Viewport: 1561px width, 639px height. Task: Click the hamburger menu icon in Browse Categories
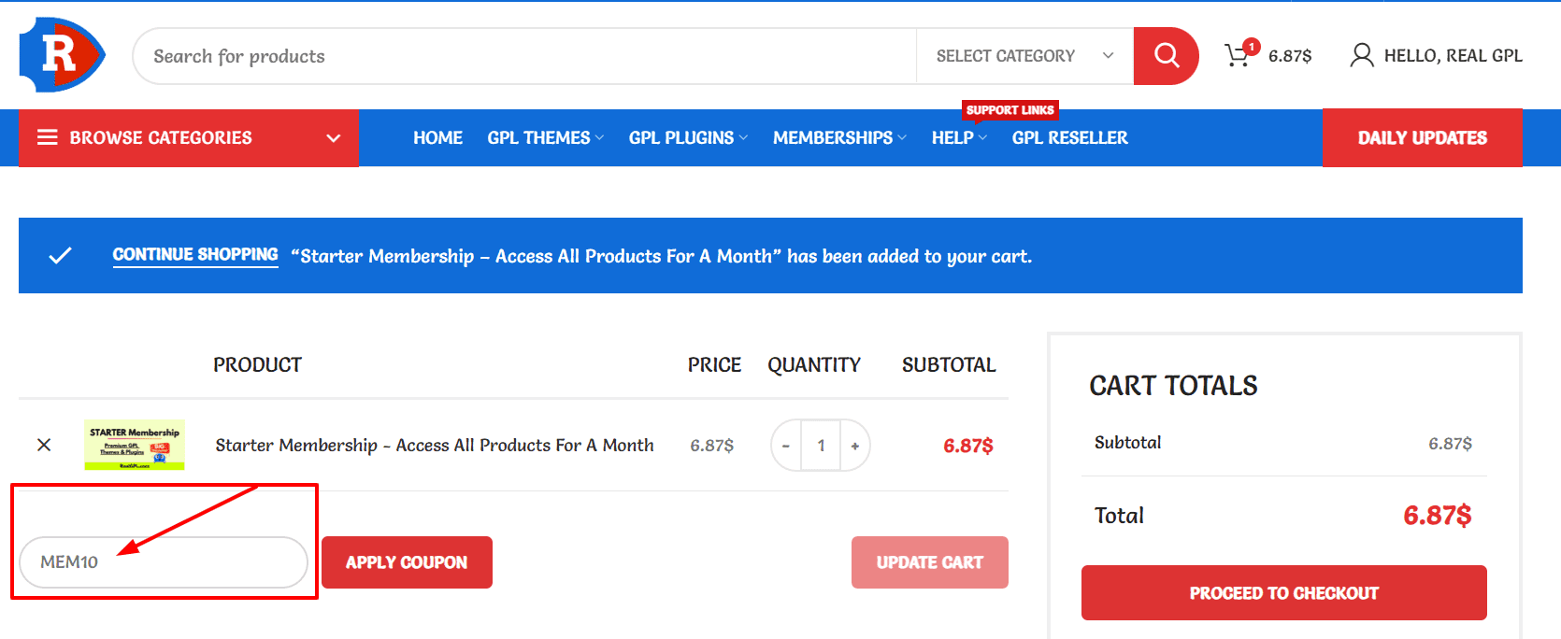click(x=48, y=137)
